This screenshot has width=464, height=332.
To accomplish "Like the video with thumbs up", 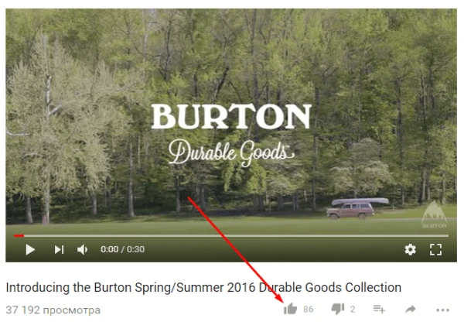I will click(x=290, y=309).
